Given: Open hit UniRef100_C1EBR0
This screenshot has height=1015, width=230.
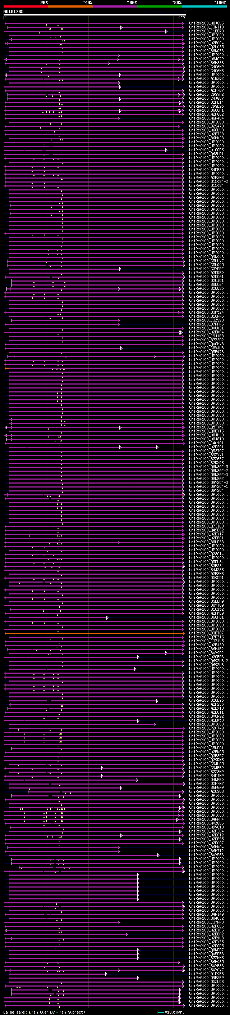Looking at the screenshot, I should 206,31.
